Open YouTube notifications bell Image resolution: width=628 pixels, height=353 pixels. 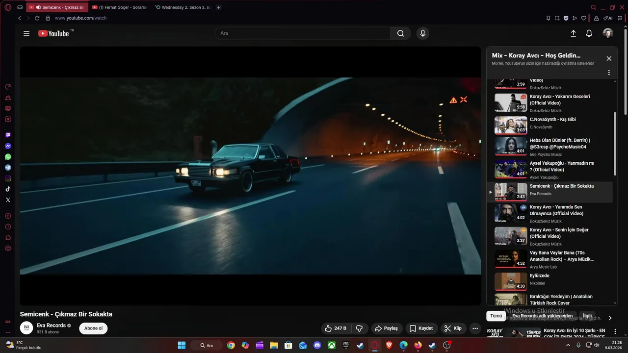[589, 33]
